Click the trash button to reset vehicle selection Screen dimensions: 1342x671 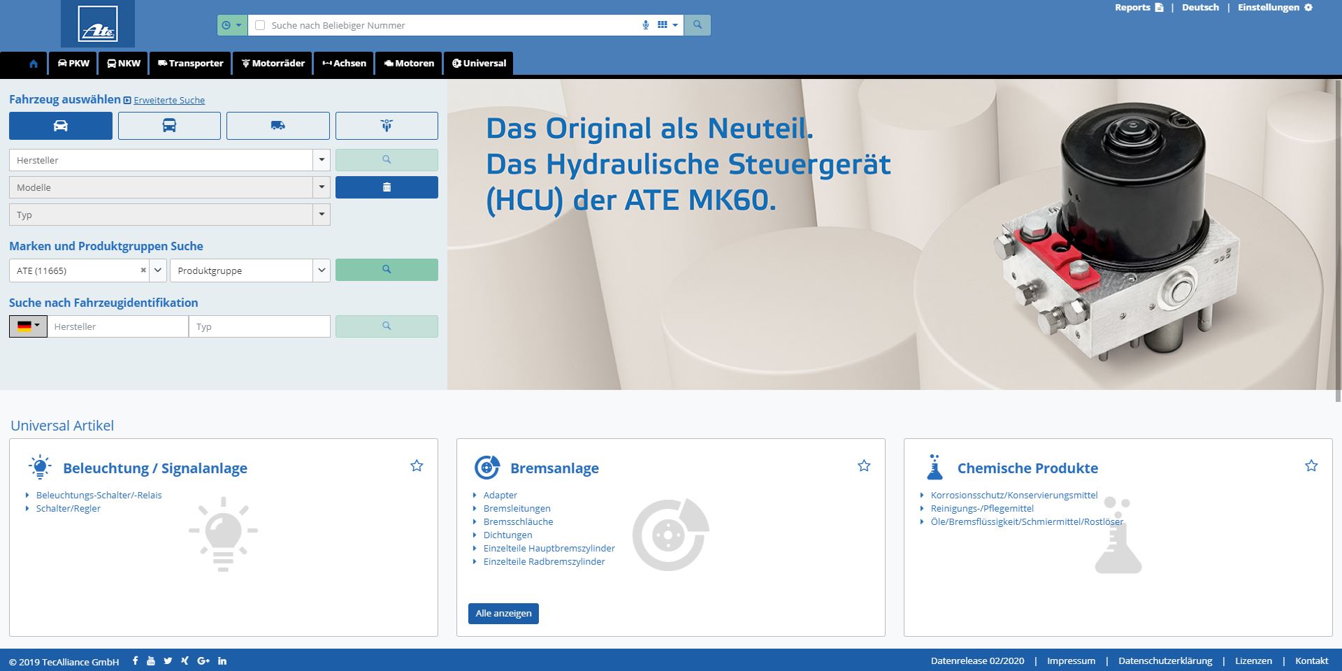click(387, 187)
